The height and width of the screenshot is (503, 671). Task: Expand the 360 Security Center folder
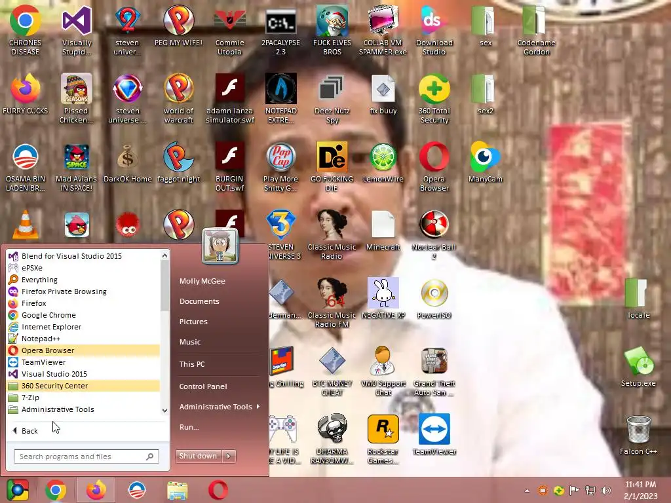click(x=83, y=386)
